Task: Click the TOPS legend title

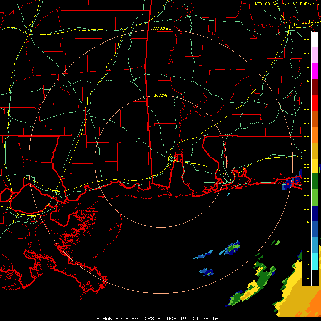Action: (314, 21)
